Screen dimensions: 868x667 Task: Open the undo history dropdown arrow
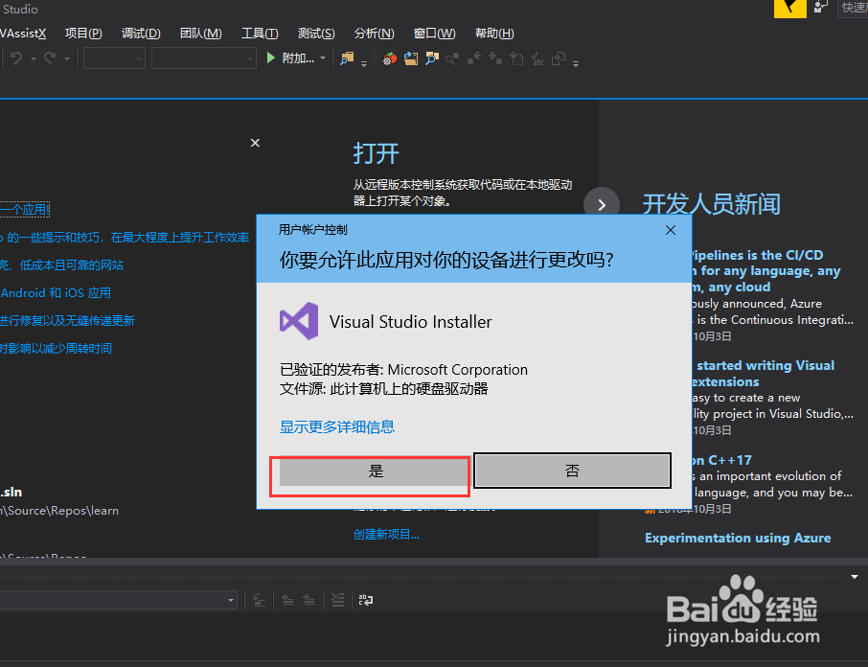(34, 58)
